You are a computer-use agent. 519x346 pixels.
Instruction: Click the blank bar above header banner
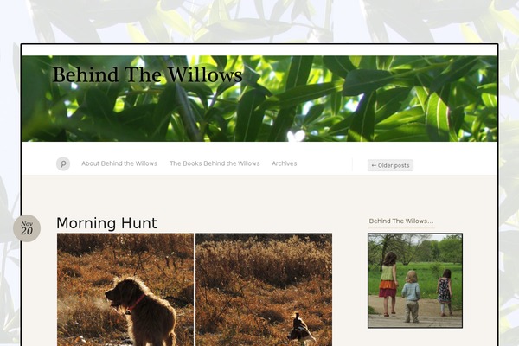(x=259, y=50)
